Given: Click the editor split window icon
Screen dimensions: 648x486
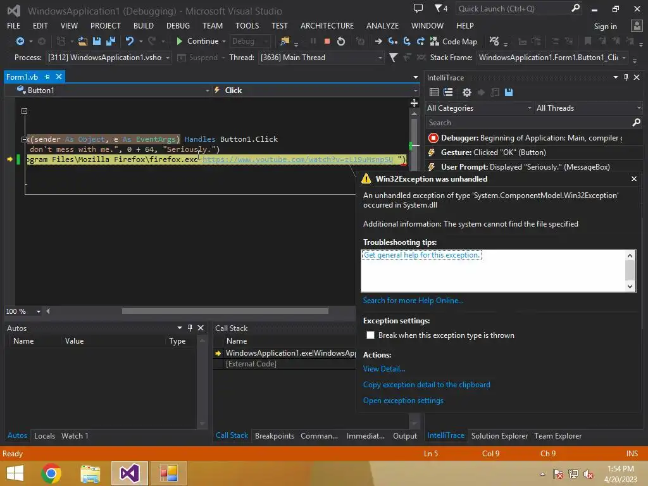Looking at the screenshot, I should (414, 103).
